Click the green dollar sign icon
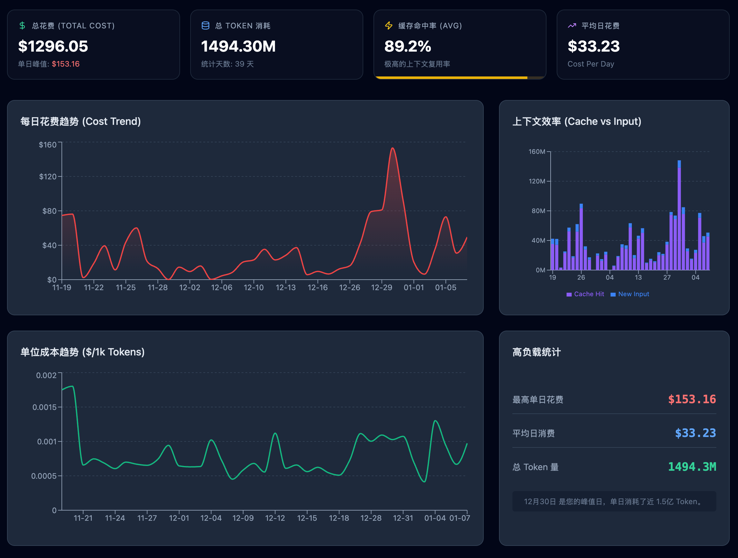The width and height of the screenshot is (738, 558). (x=22, y=26)
